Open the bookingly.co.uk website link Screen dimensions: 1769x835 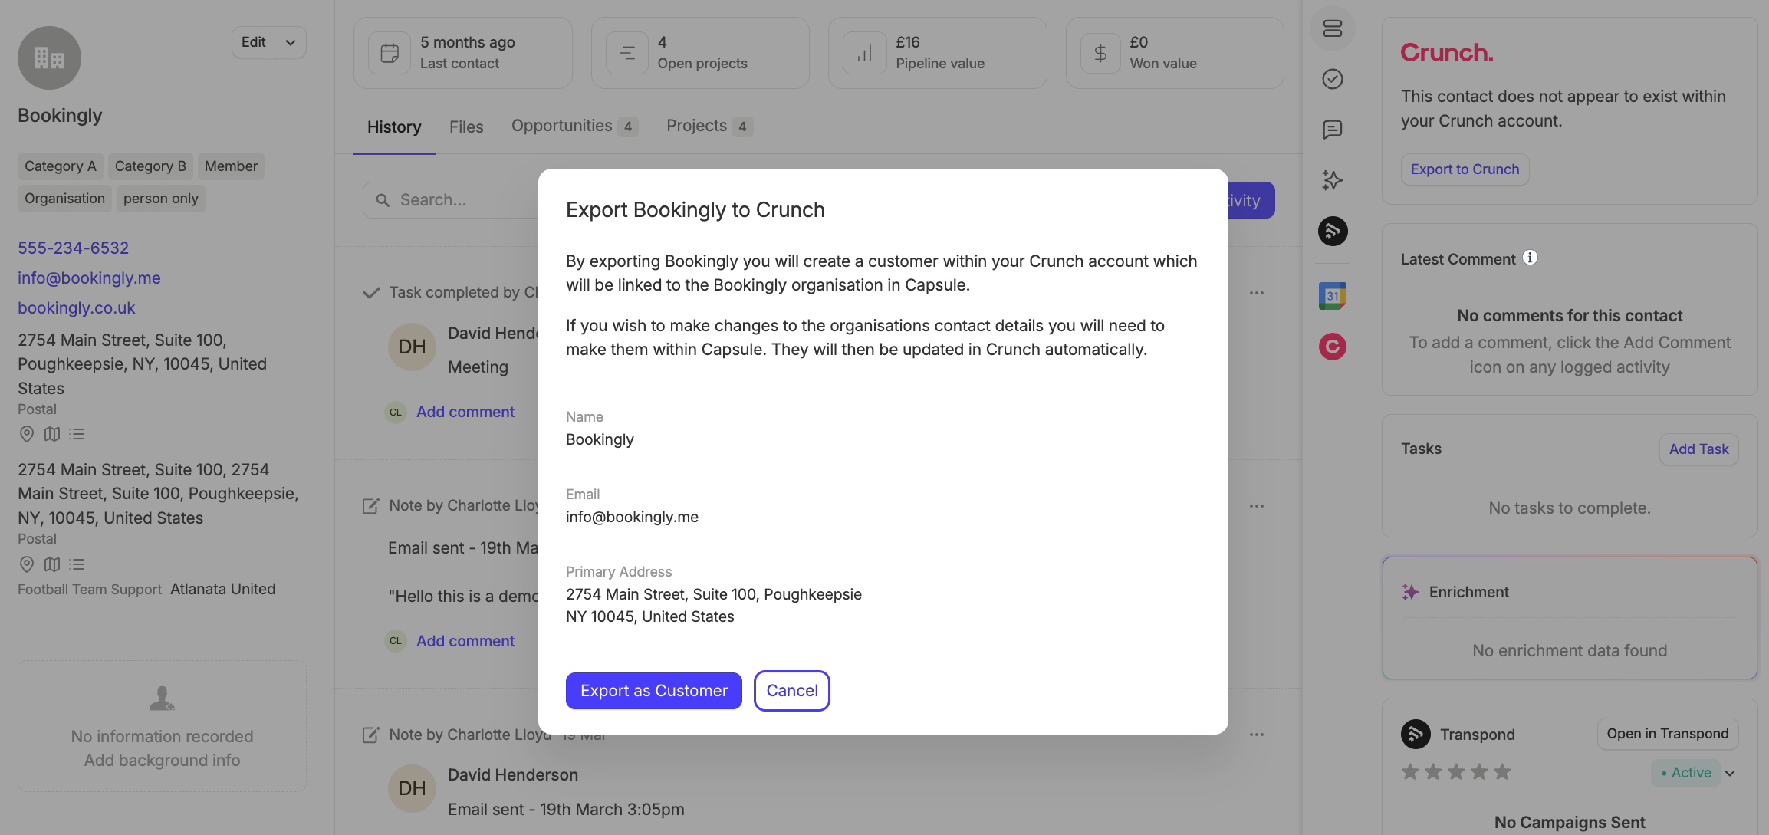click(x=76, y=307)
